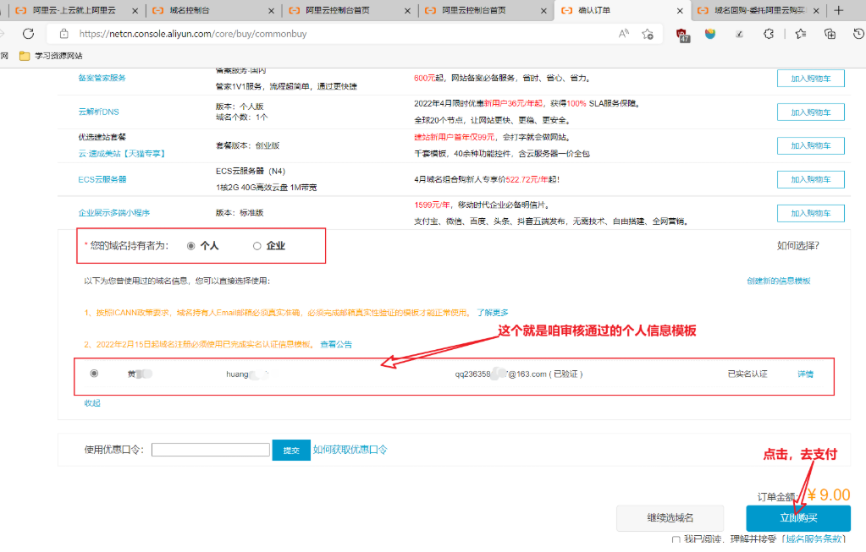Open the collections icon in toolbar
866x552 pixels.
pyautogui.click(x=830, y=34)
